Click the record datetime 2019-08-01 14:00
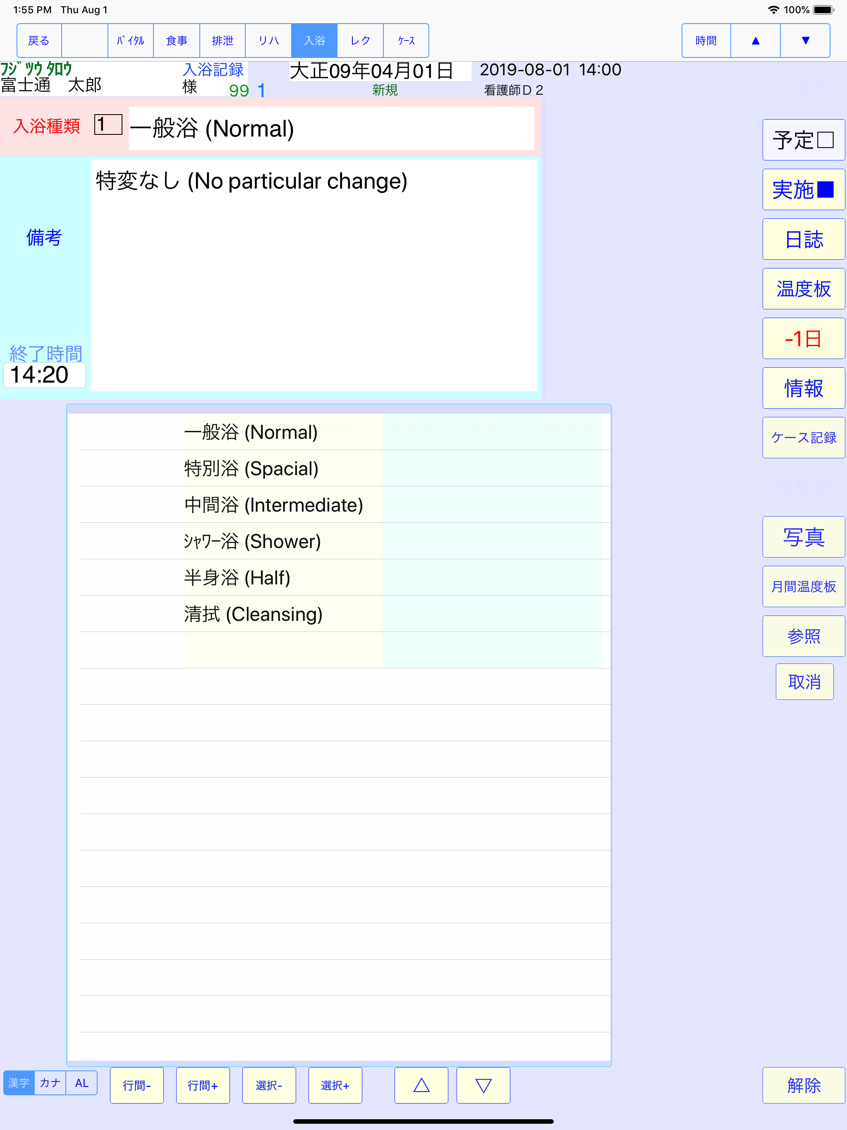This screenshot has width=847, height=1130. click(550, 69)
